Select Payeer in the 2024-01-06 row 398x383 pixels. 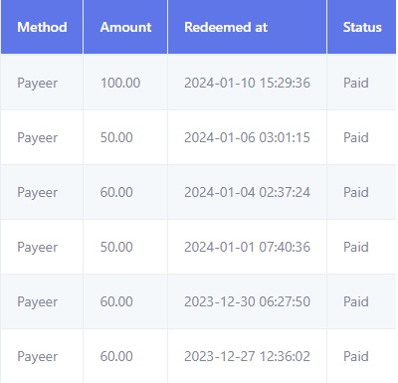38,138
